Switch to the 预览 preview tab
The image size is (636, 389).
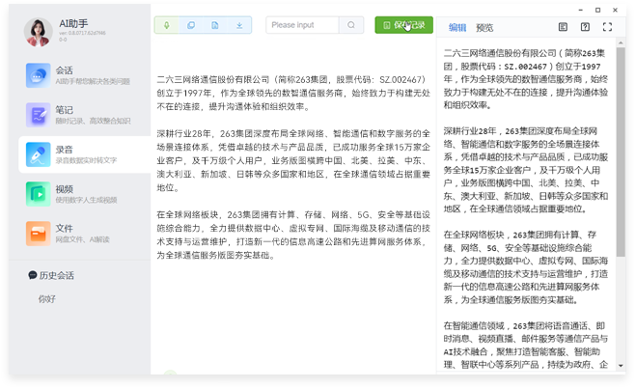click(x=484, y=28)
